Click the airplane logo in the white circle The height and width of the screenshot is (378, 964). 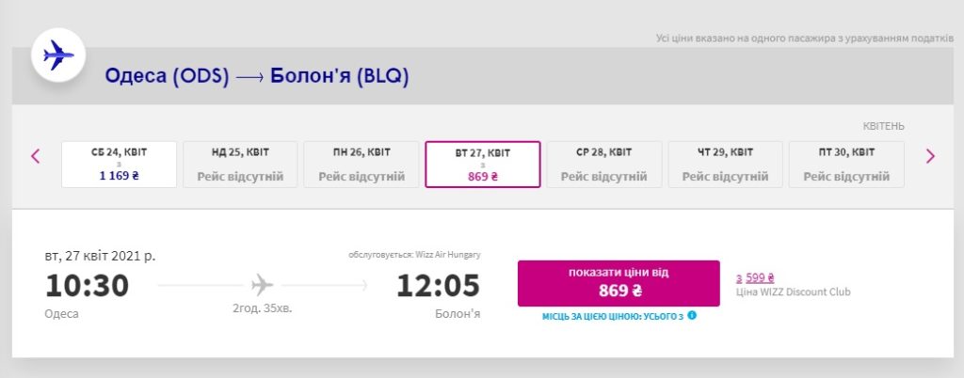pyautogui.click(x=59, y=55)
